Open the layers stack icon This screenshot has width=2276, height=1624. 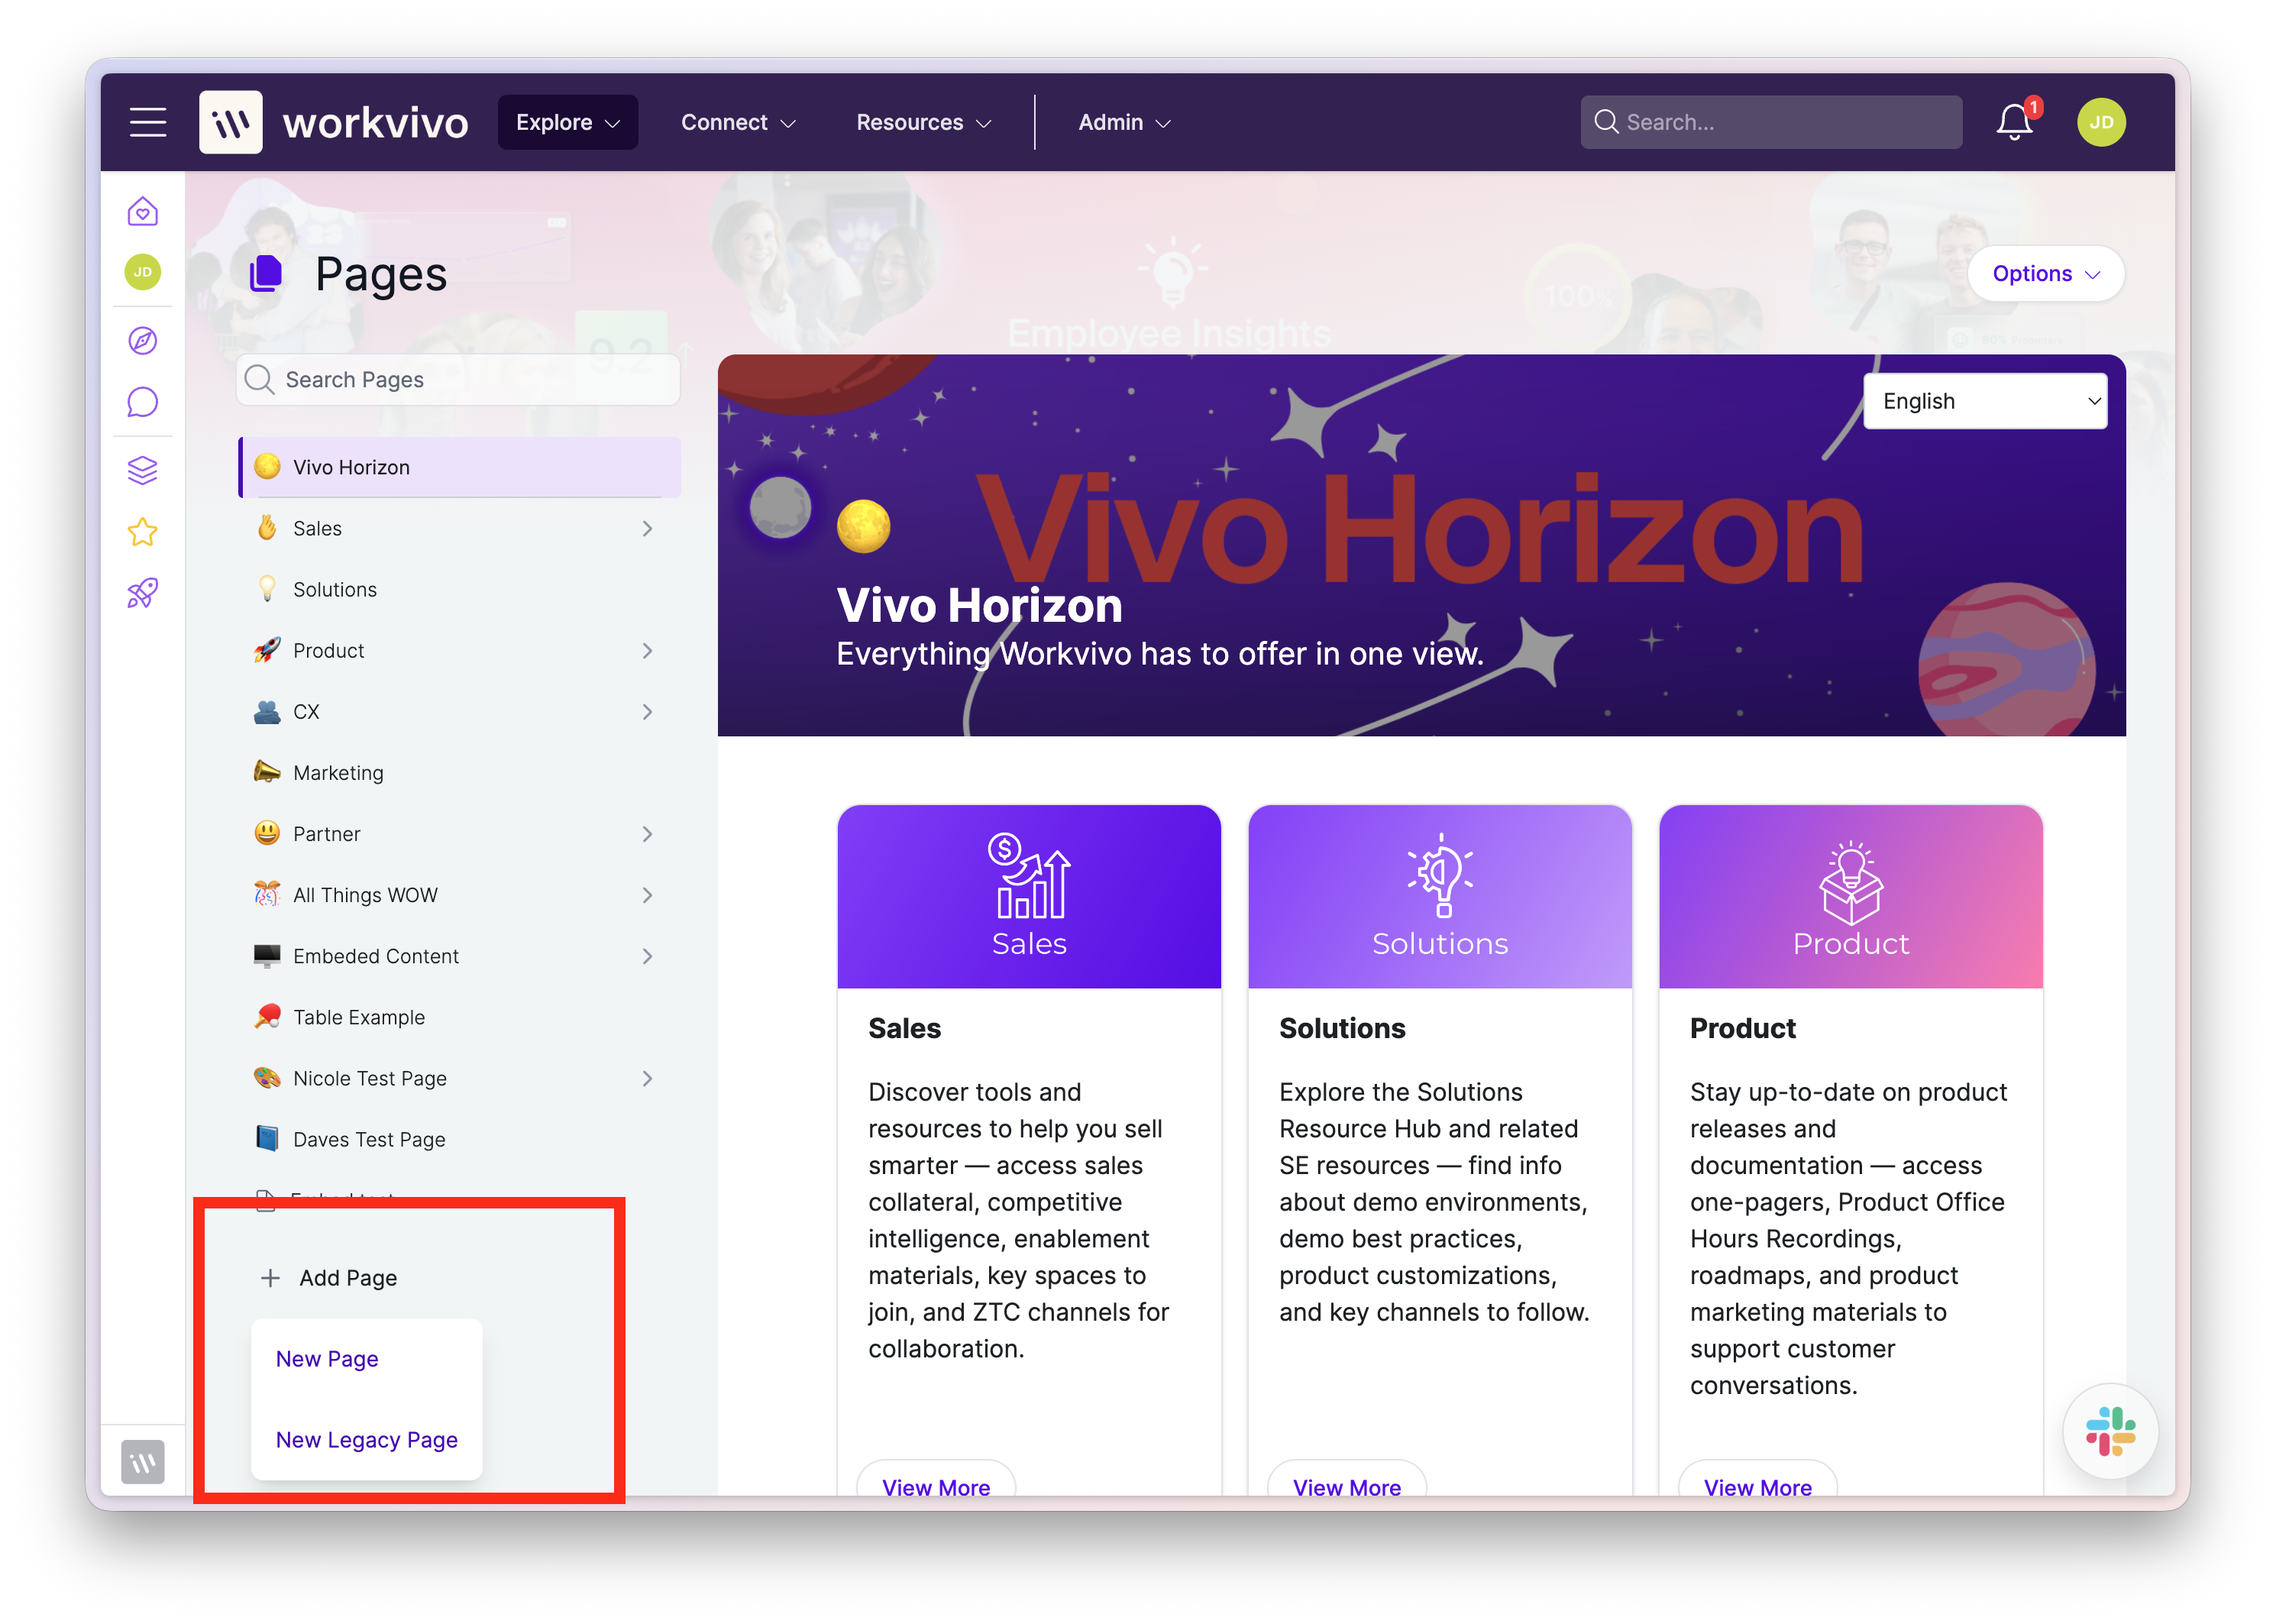(x=143, y=470)
